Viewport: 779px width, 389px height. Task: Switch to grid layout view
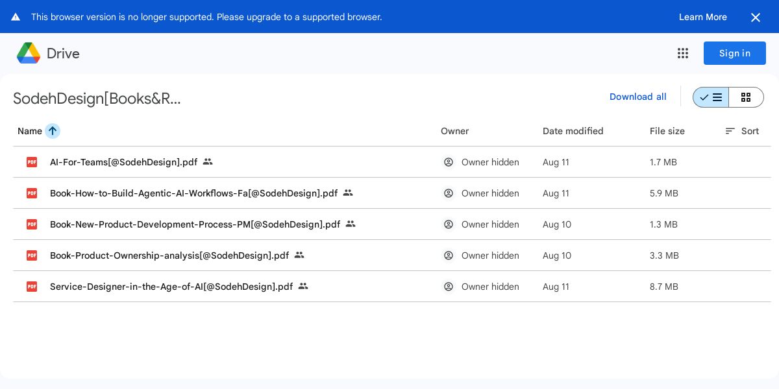pos(746,97)
